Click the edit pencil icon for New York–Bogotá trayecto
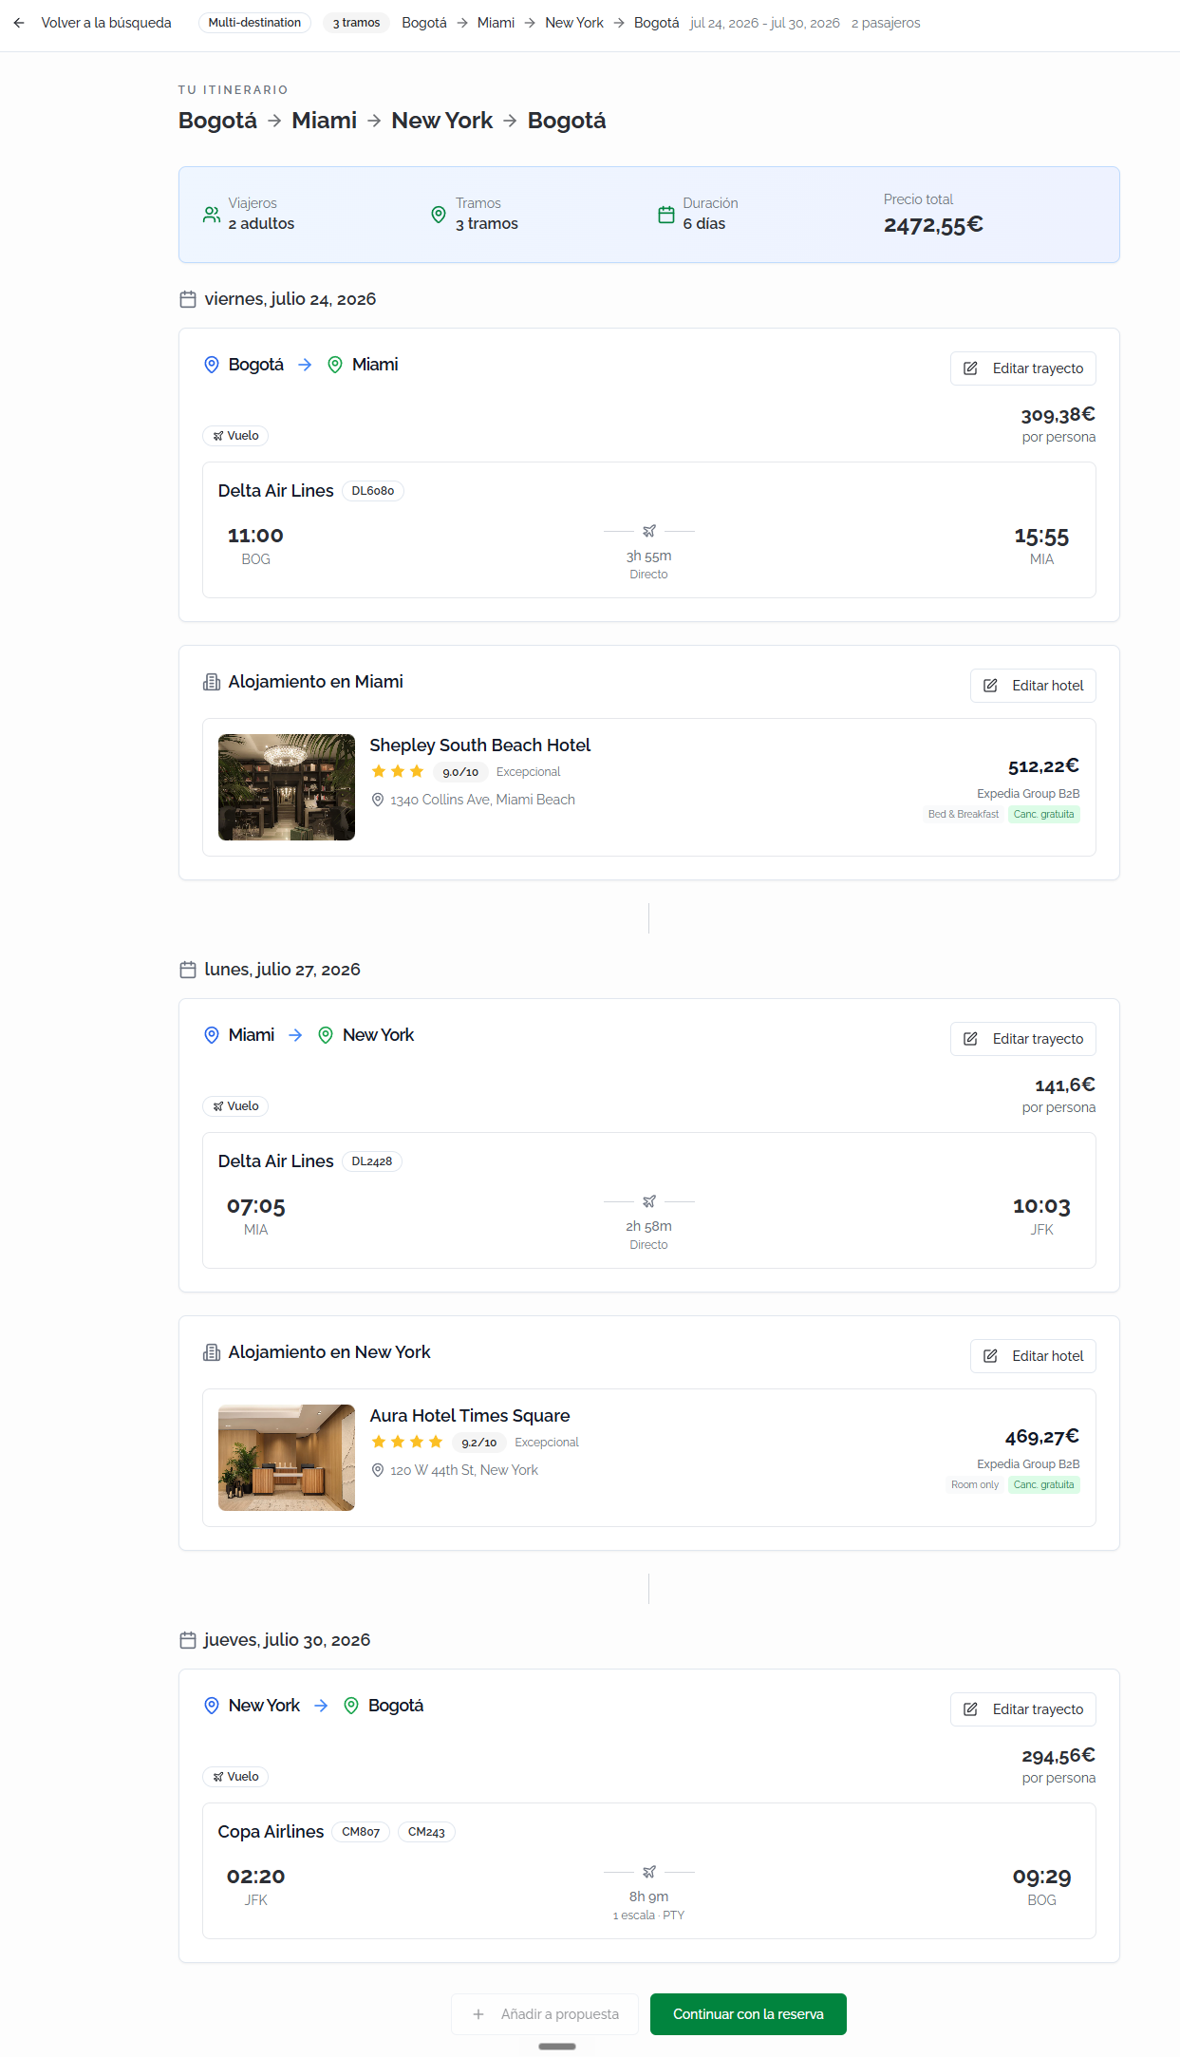Screen dimensions: 1180x2057 (x=970, y=1709)
